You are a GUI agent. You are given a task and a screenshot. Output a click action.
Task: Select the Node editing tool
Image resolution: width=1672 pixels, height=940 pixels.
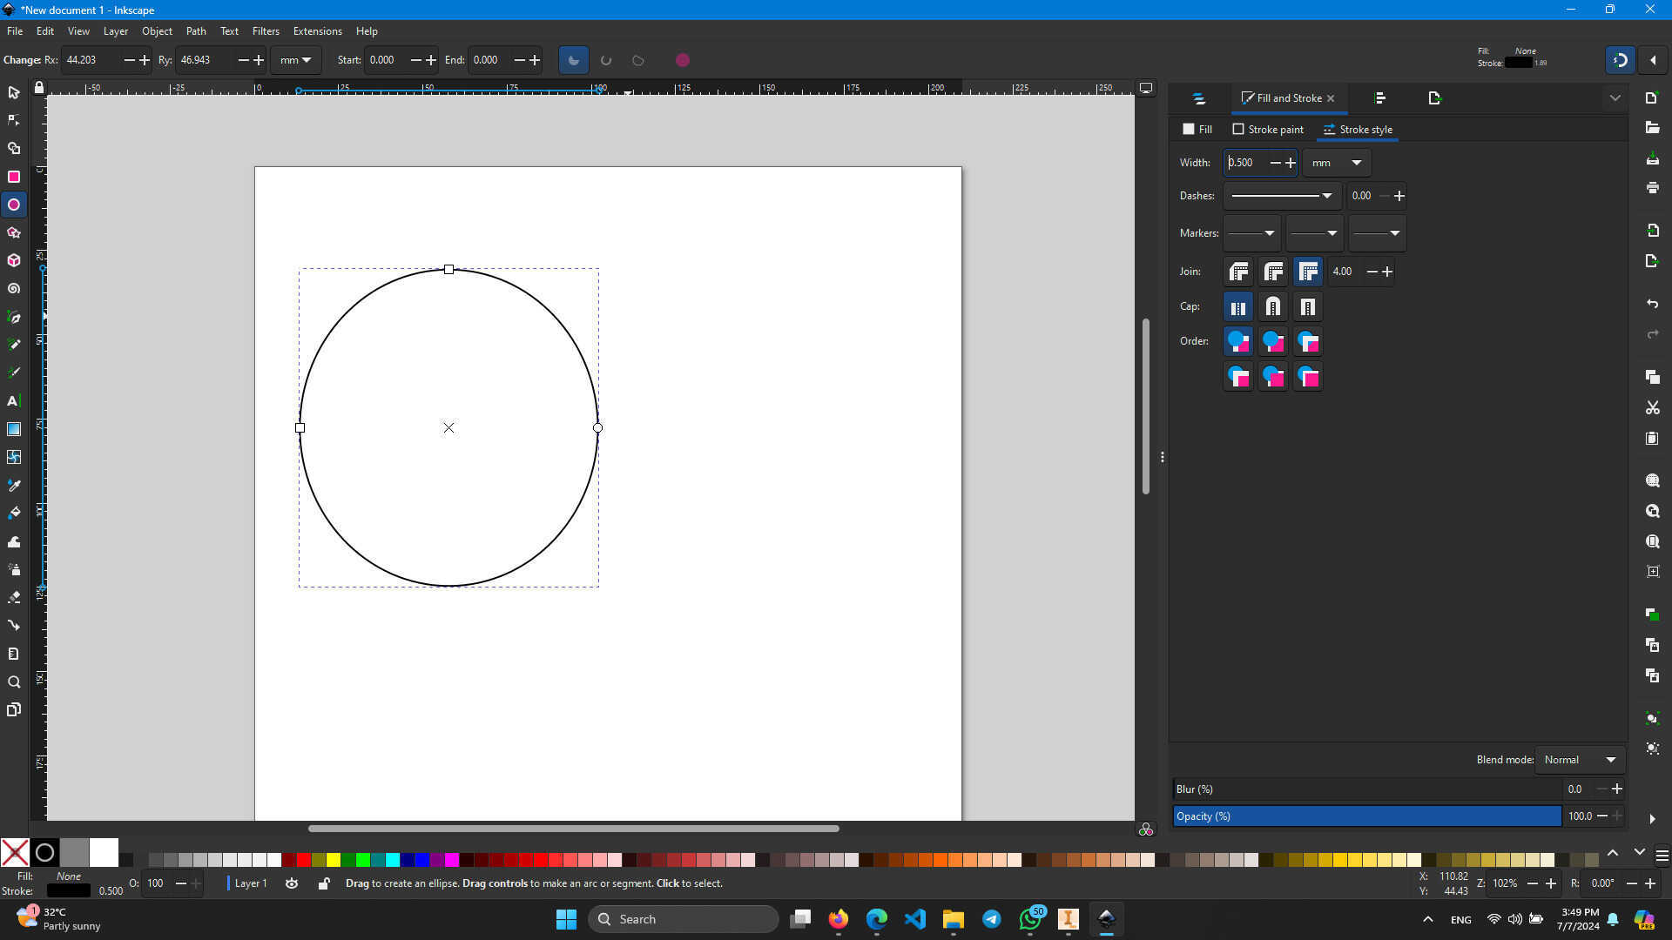coord(14,120)
